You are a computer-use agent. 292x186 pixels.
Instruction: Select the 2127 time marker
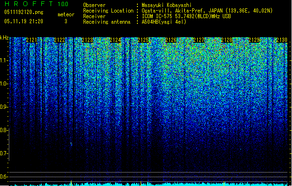point(199,40)
